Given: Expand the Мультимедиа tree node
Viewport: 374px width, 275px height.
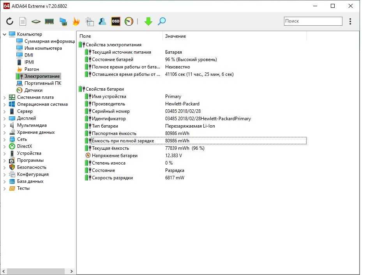Looking at the screenshot, I should point(4,125).
